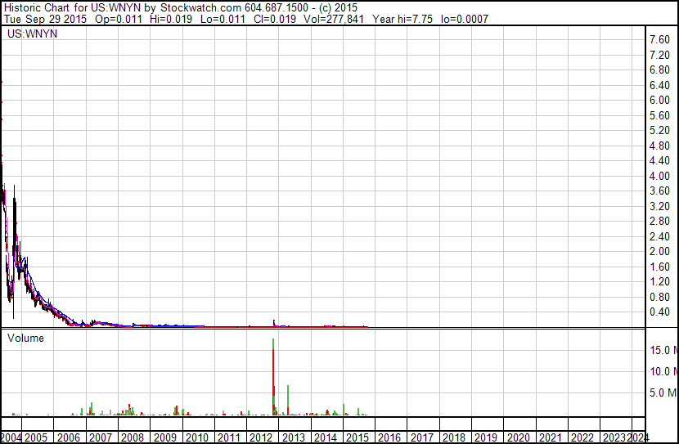Click the 2.00 price axis value
The image size is (679, 444).
[659, 251]
